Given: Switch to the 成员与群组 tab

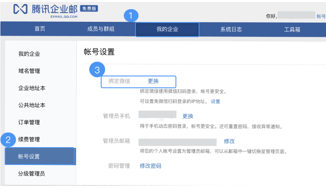Looking at the screenshot, I should coord(103,29).
